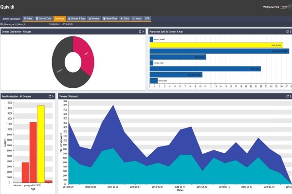Open the Quividi Data tab

tap(43, 18)
